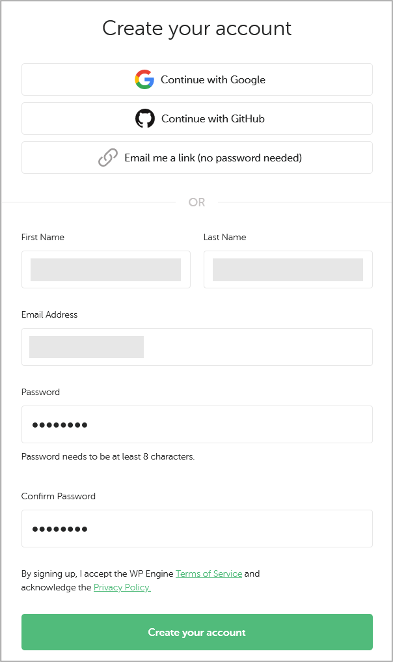This screenshot has height=662, width=393.
Task: Submit with green Create your account button
Action: 197,632
